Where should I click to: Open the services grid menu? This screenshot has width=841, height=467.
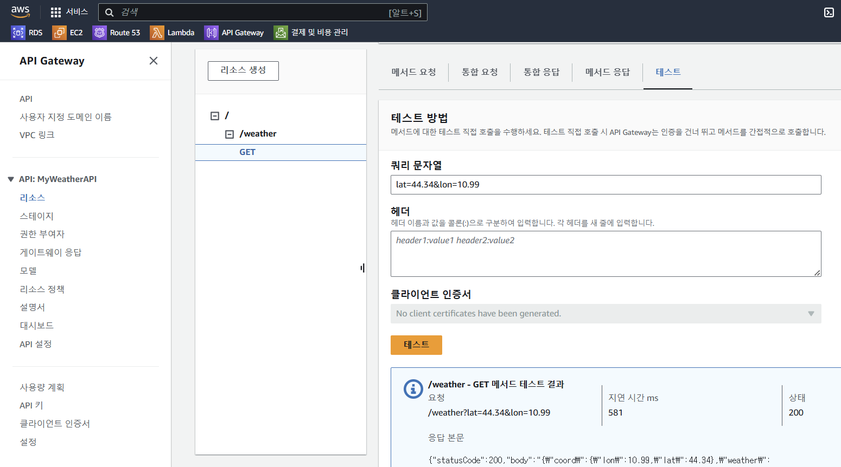pos(56,12)
